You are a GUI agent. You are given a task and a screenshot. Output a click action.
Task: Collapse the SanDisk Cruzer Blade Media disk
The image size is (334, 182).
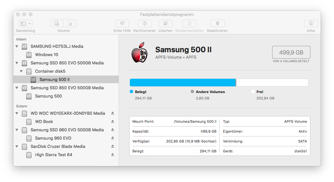click(17, 147)
